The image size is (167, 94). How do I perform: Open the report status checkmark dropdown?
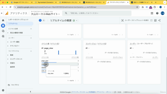pyautogui.click(x=75, y=20)
